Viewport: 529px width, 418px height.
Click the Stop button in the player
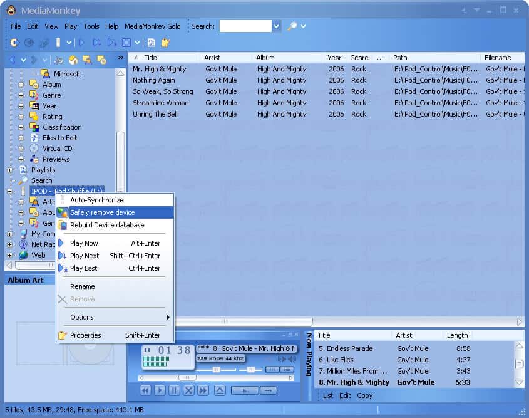tap(188, 390)
